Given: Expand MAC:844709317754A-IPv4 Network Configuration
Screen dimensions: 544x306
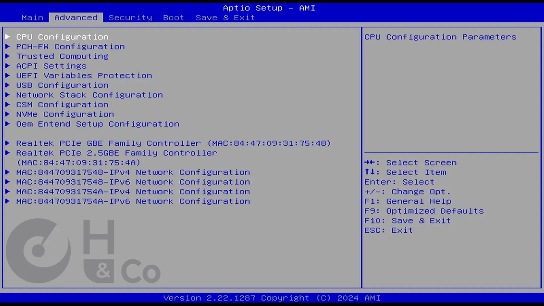Looking at the screenshot, I should (133, 191).
